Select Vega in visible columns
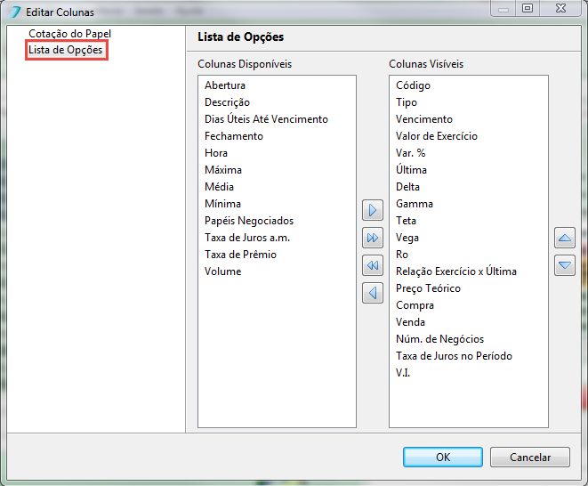Viewport: 588px width, 486px height. pos(407,238)
